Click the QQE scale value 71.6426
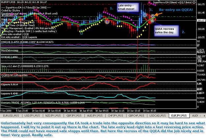This screenshot has width=206, height=138. [x=201, y=74]
